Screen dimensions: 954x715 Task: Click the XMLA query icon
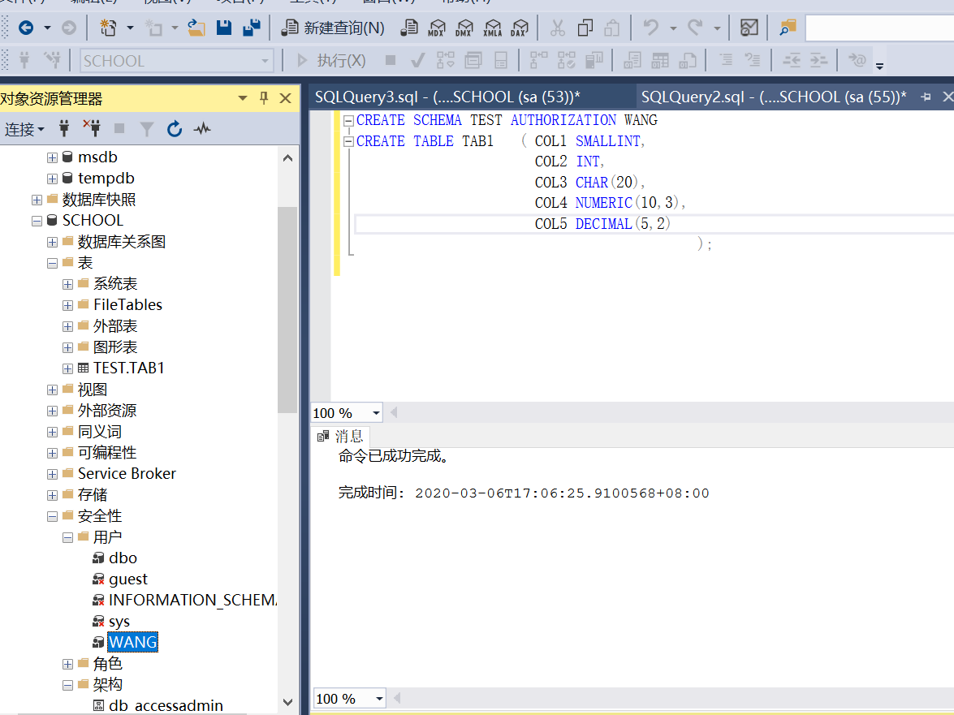coord(491,27)
